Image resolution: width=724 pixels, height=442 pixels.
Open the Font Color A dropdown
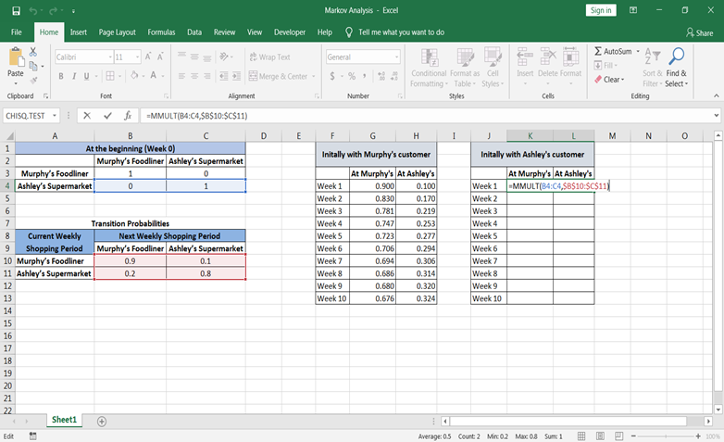(x=163, y=76)
